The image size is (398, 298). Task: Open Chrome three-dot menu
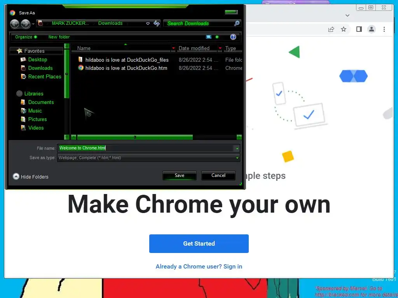click(x=384, y=29)
